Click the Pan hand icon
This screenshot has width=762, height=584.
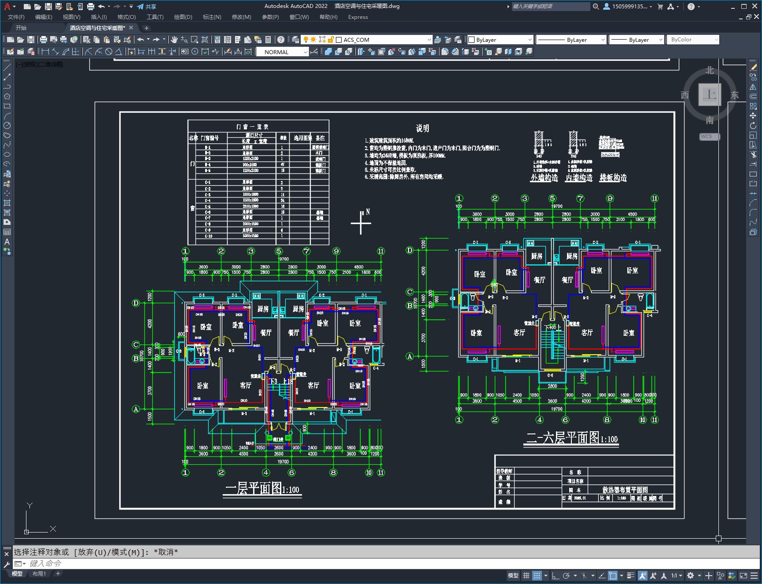click(174, 40)
